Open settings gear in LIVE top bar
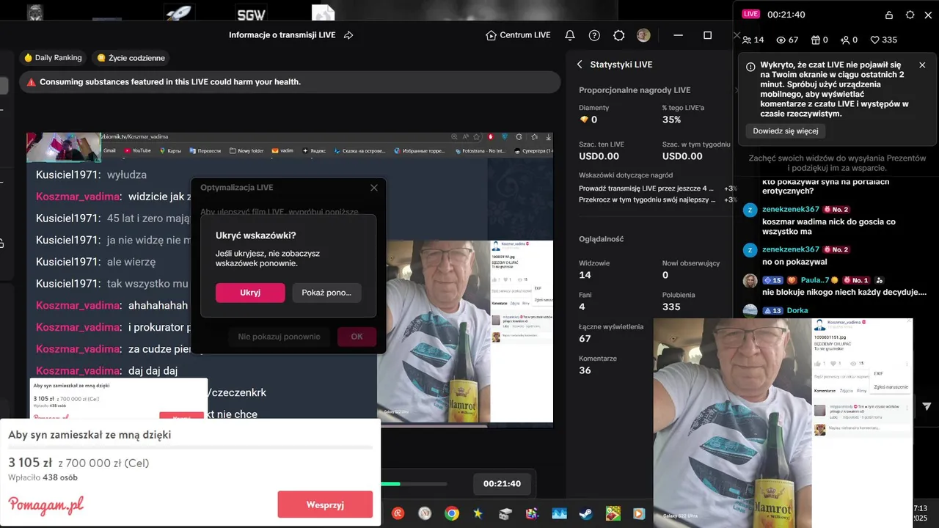This screenshot has height=528, width=939. [x=618, y=35]
